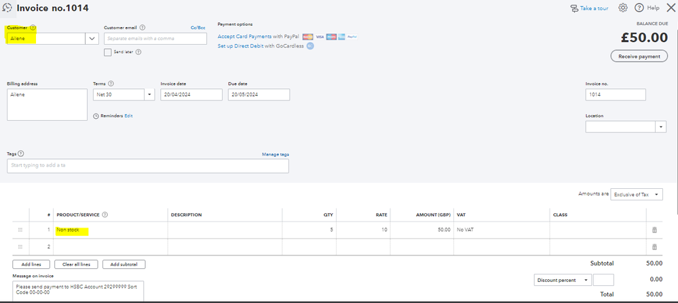The height and width of the screenshot is (303, 678).
Task: Click the VISA payment icon
Action: (x=320, y=37)
